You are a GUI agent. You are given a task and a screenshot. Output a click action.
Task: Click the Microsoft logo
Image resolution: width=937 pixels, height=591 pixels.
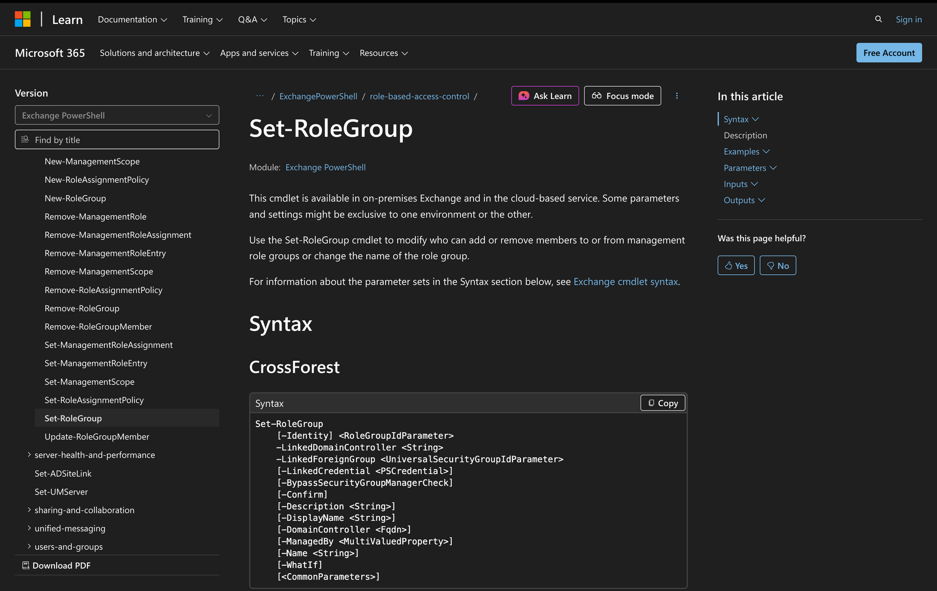tap(22, 19)
